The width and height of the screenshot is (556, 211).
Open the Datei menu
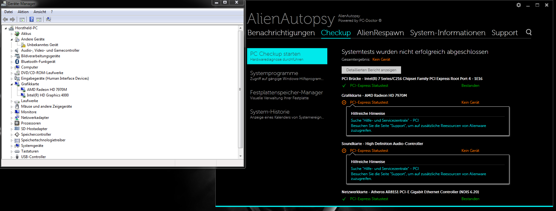pyautogui.click(x=8, y=12)
